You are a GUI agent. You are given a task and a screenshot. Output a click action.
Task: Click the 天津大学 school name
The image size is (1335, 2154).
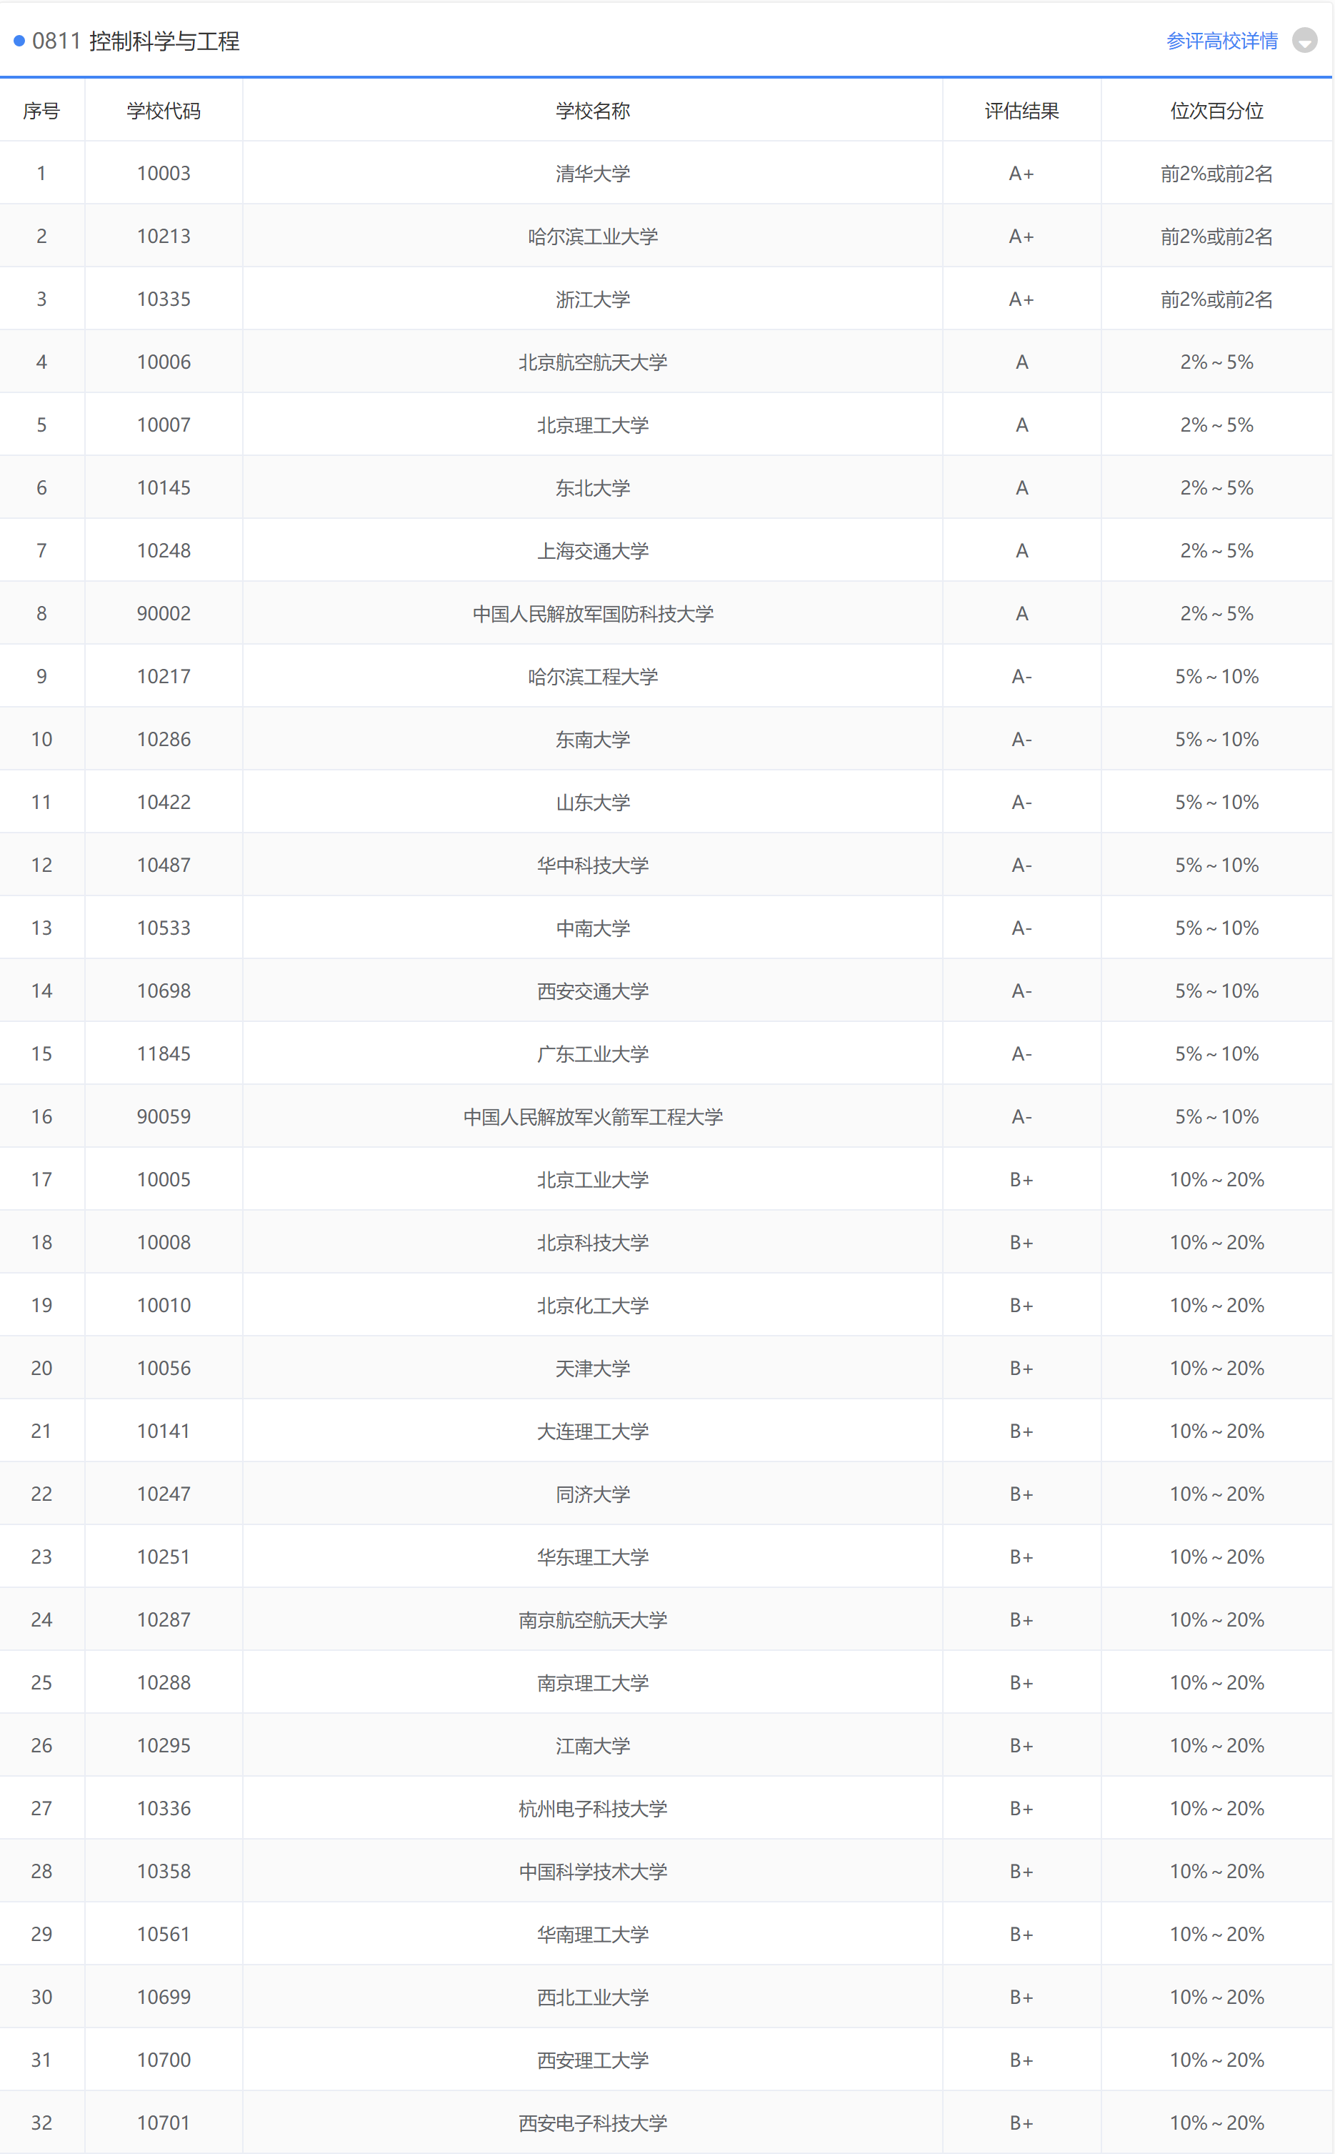(x=592, y=1368)
